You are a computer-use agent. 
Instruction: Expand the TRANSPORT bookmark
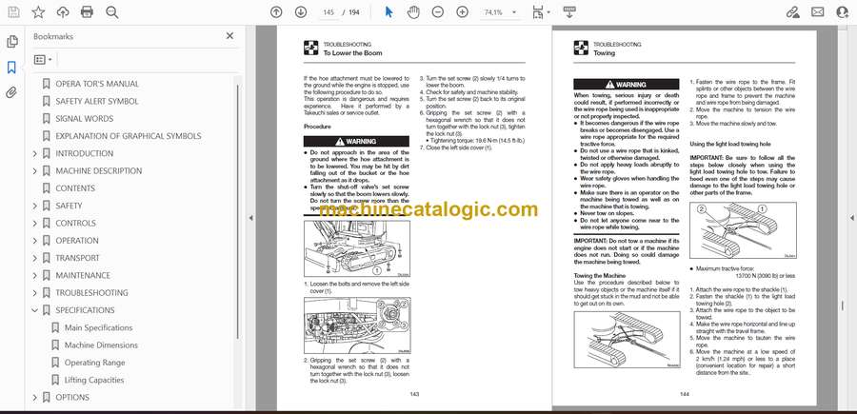coord(35,258)
